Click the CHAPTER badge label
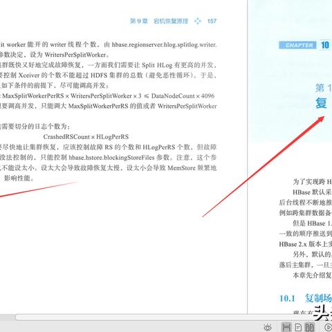This screenshot has height=332, width=332. (x=297, y=45)
